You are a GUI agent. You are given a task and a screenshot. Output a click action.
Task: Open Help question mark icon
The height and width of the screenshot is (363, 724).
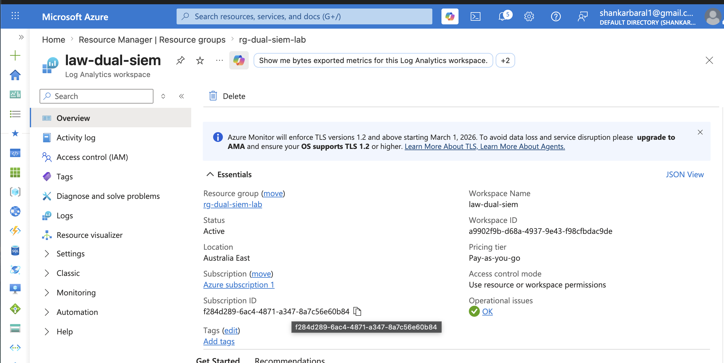pyautogui.click(x=556, y=16)
